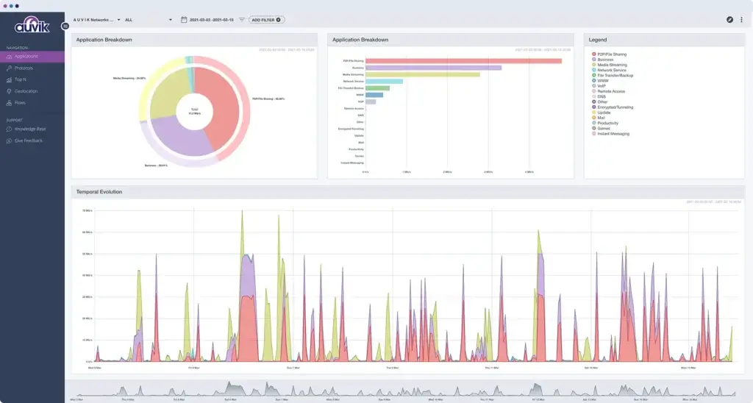Click the Encrypted/Tunneling legend color dot
Image resolution: width=753 pixels, height=403 pixels.
point(594,107)
